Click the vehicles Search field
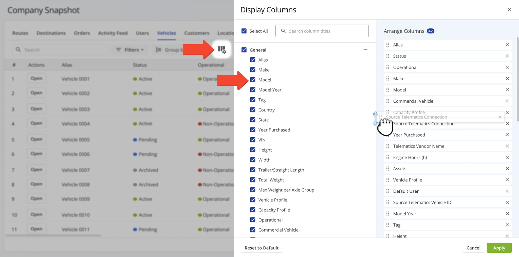Viewport: 519px width, 257px height. click(60, 50)
